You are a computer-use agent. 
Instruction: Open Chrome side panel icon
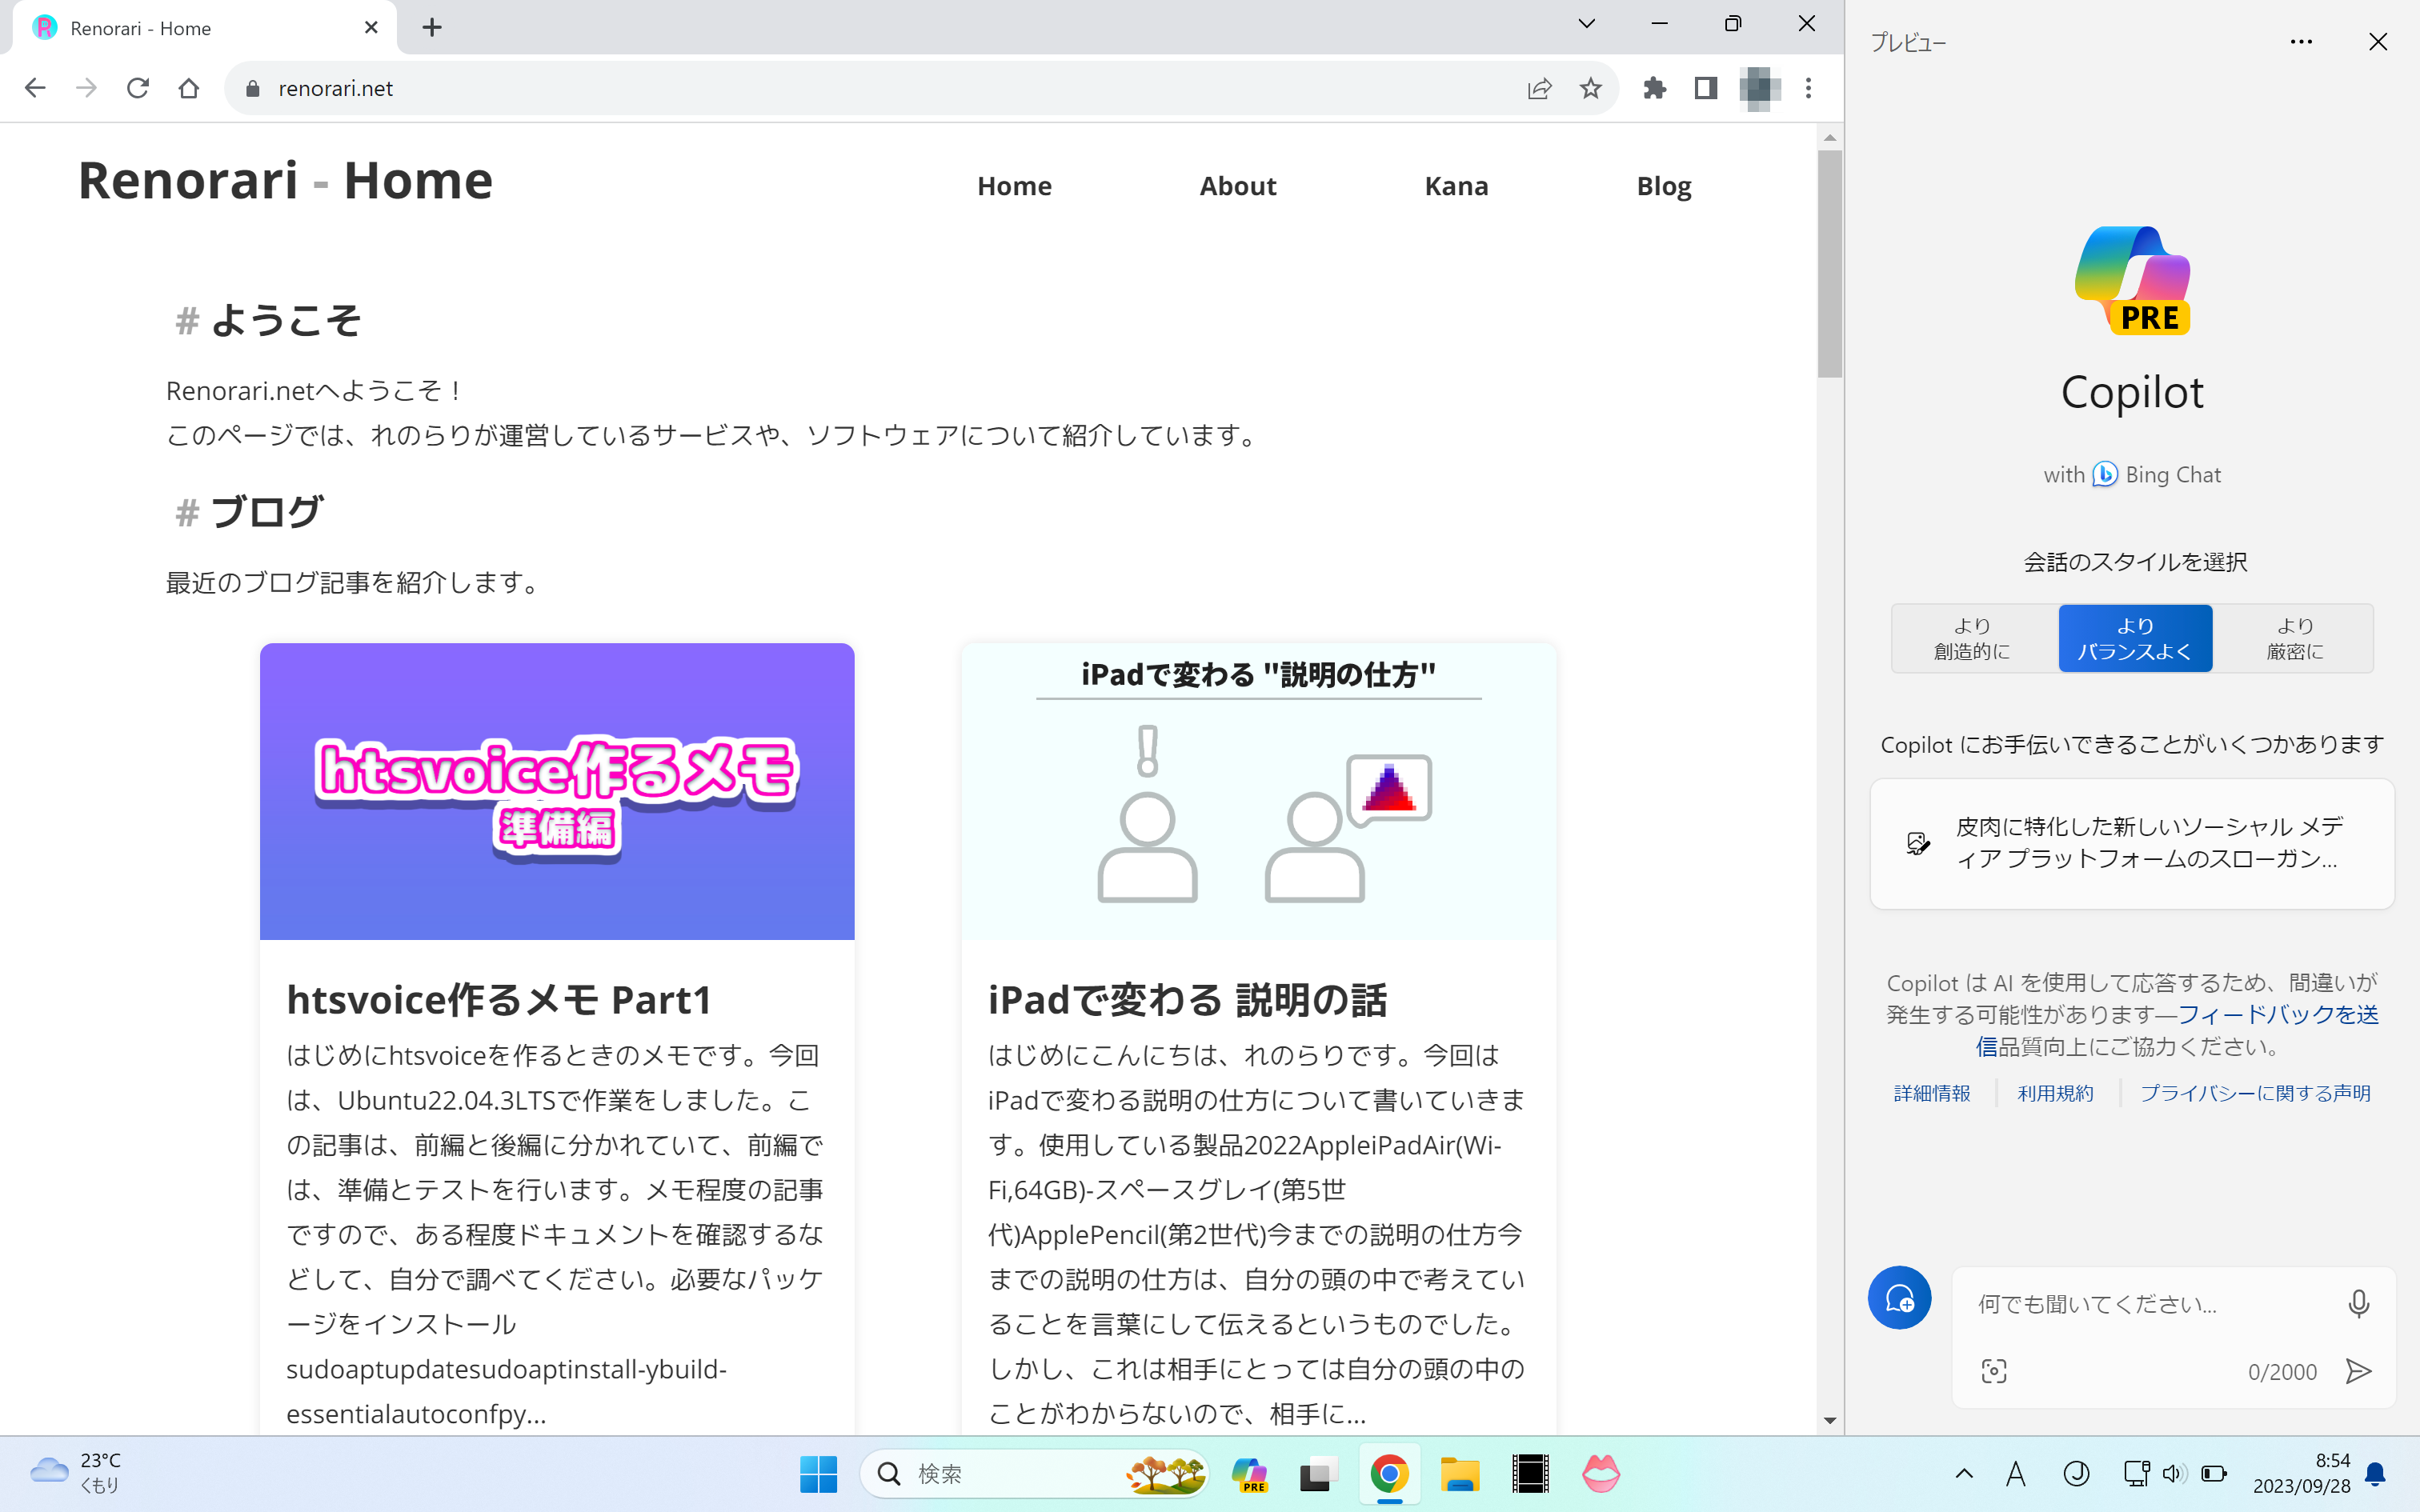(x=1706, y=88)
